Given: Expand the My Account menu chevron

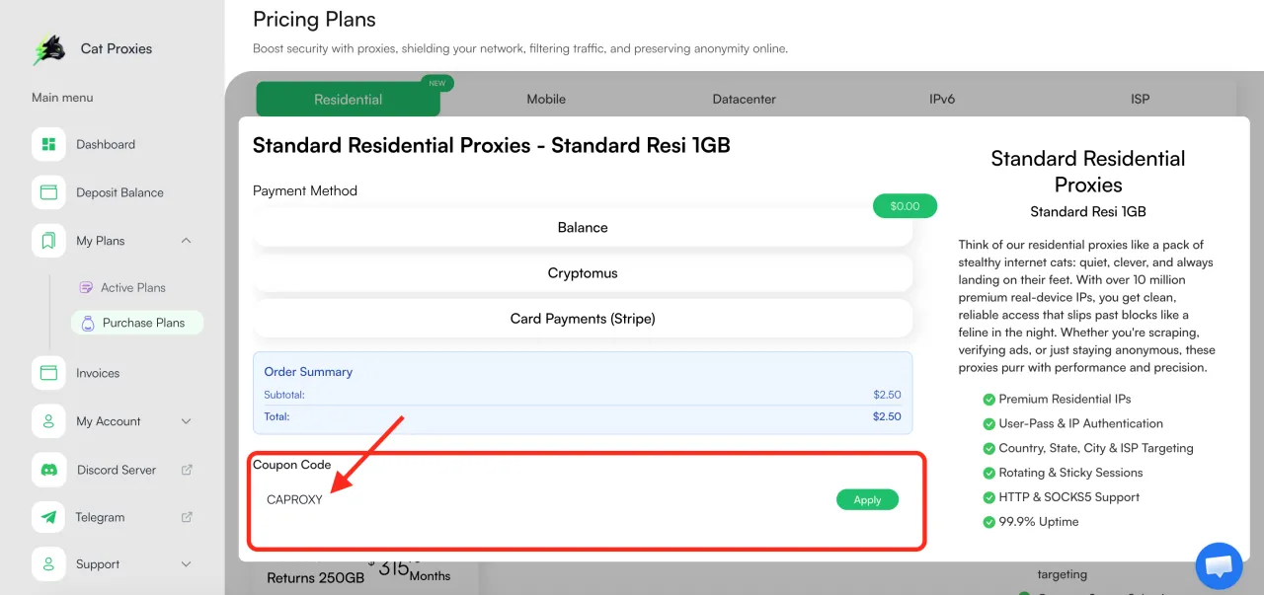Looking at the screenshot, I should [x=186, y=421].
